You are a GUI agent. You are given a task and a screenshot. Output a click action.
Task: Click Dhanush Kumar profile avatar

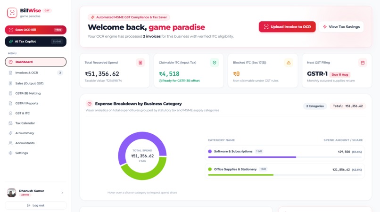point(11,193)
